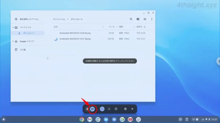Image resolution: width=220 pixels, height=123 pixels.
Task: Open the notification count badge
Action: (x=197, y=119)
